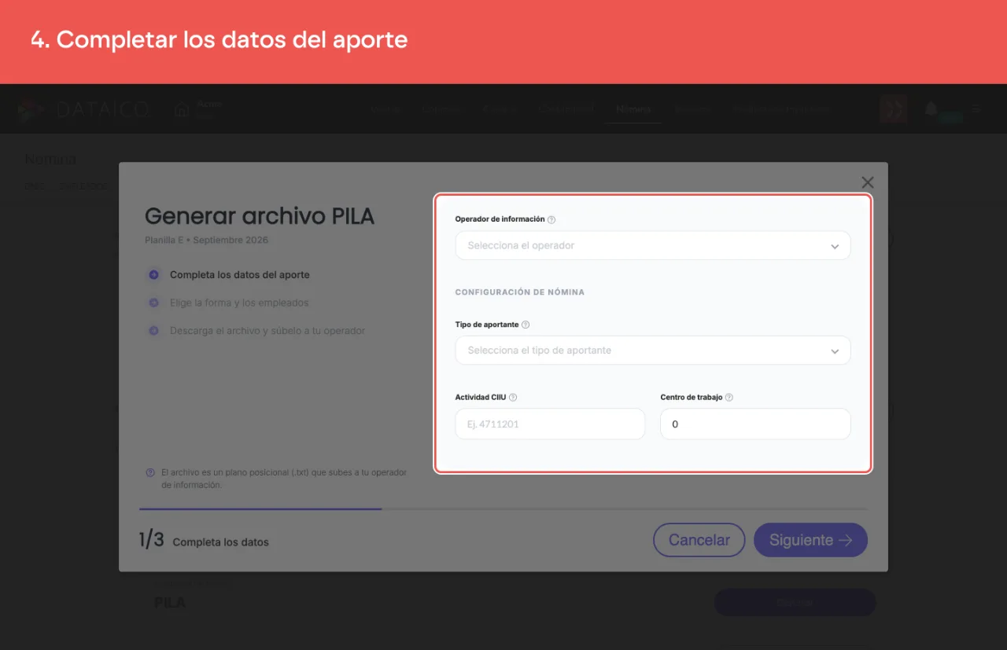Screen dimensions: 1007x650
Task: Close the Generar archivo PILA dialog
Action: 868,182
